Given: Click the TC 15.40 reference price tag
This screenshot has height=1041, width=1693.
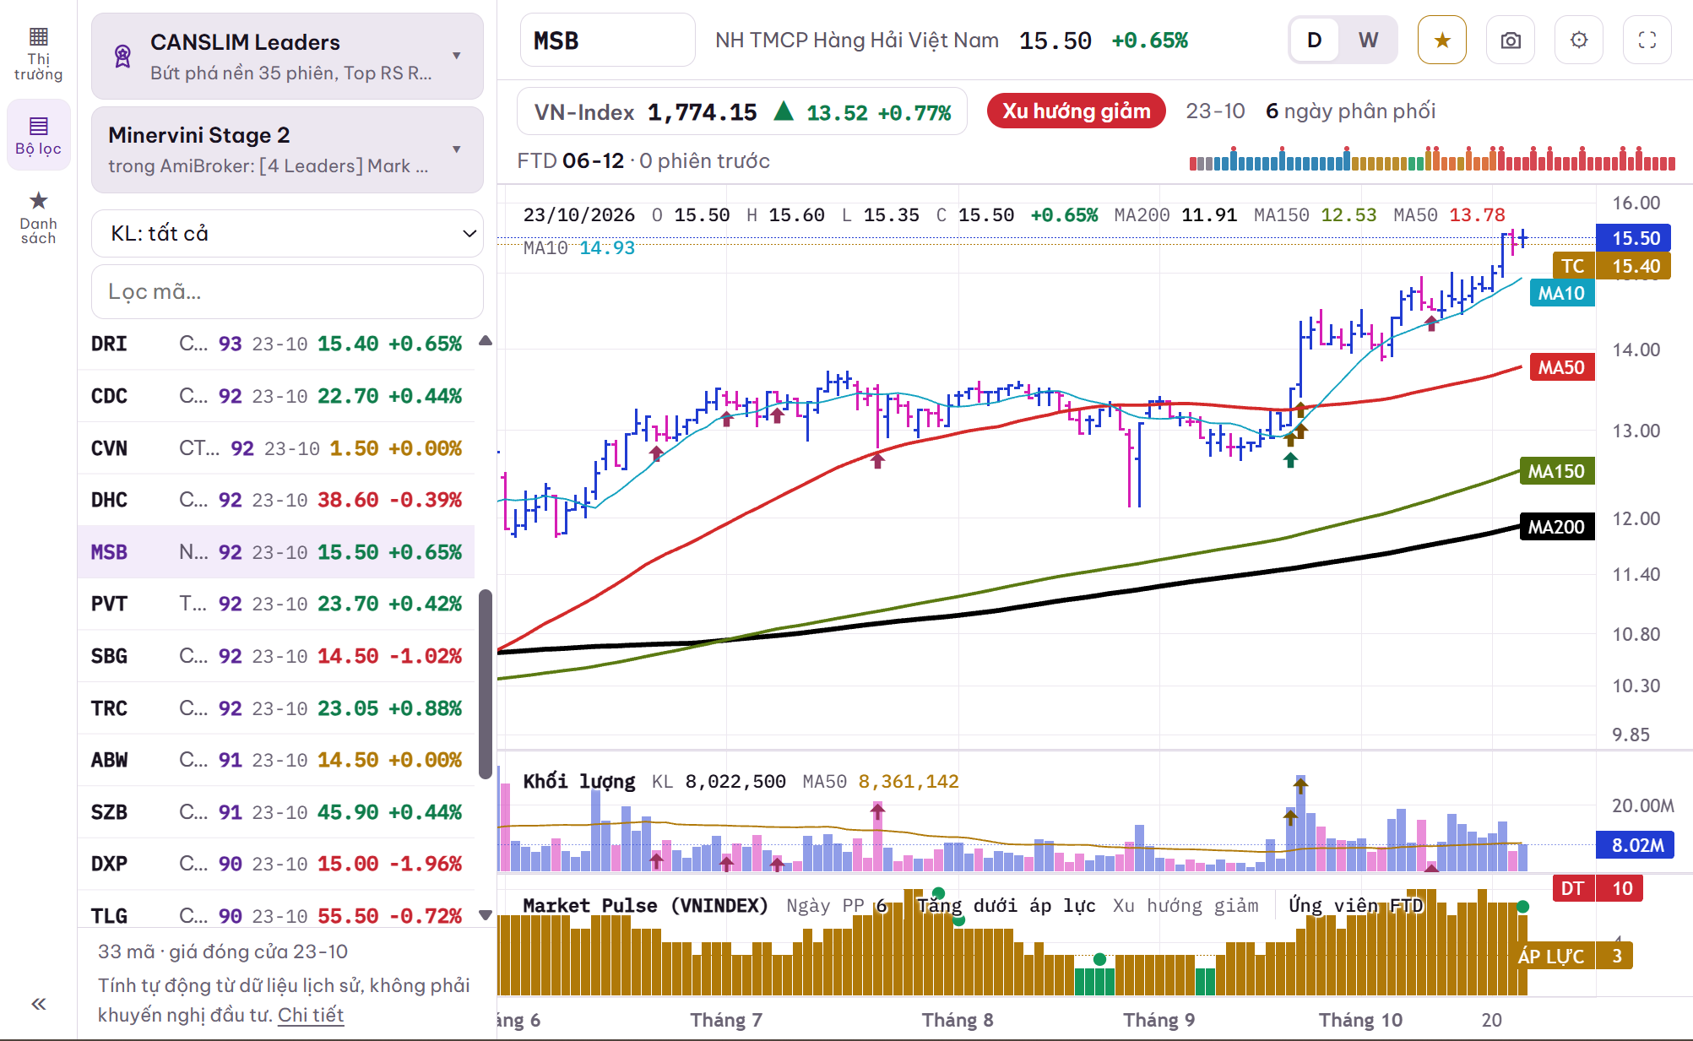Looking at the screenshot, I should pyautogui.click(x=1612, y=266).
